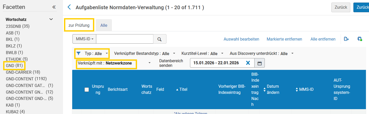Click the Auswahl bearbeiten link
The width and height of the screenshot is (369, 114).
click(241, 39)
